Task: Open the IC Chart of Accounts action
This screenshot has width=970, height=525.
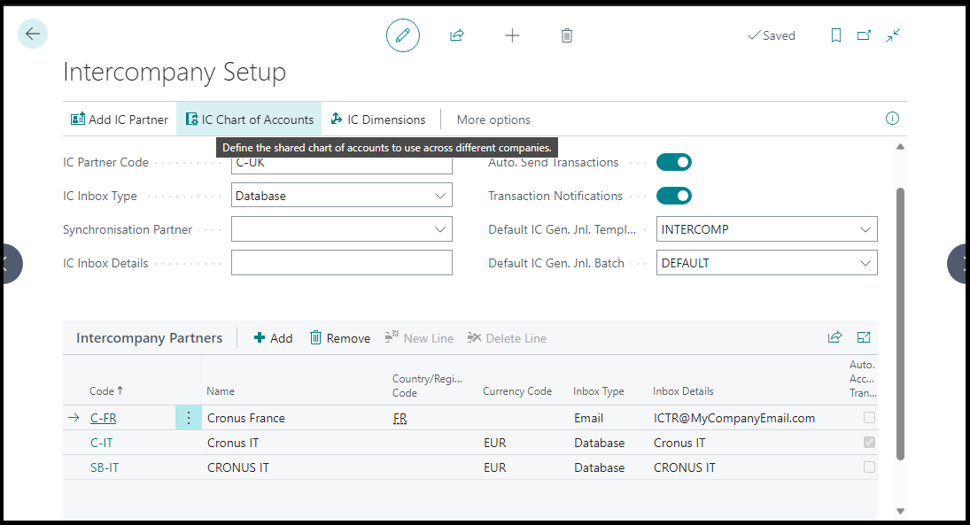Action: (x=249, y=120)
